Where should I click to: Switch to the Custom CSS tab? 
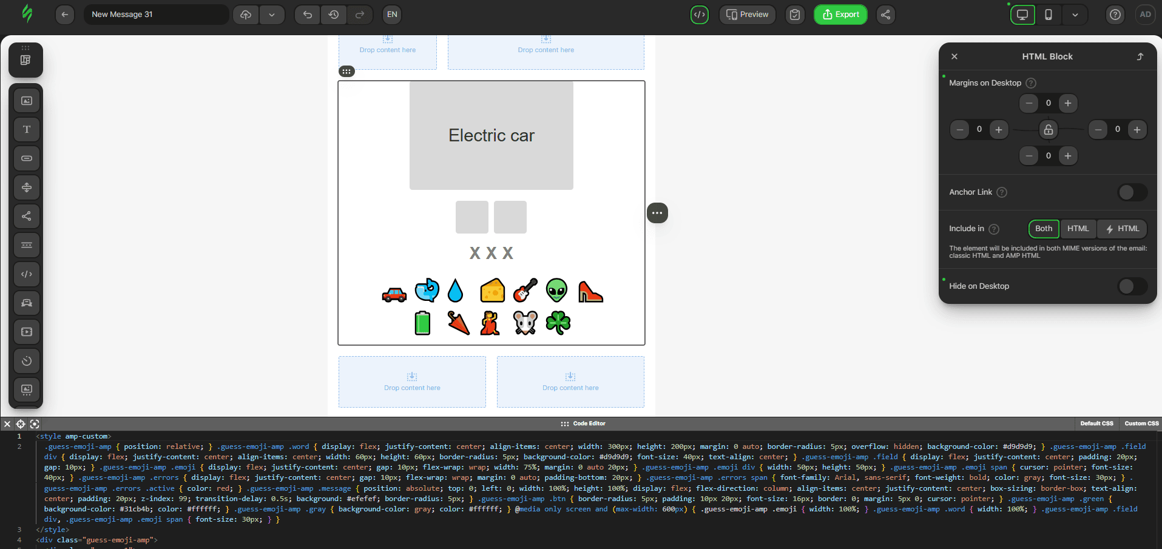click(1141, 423)
